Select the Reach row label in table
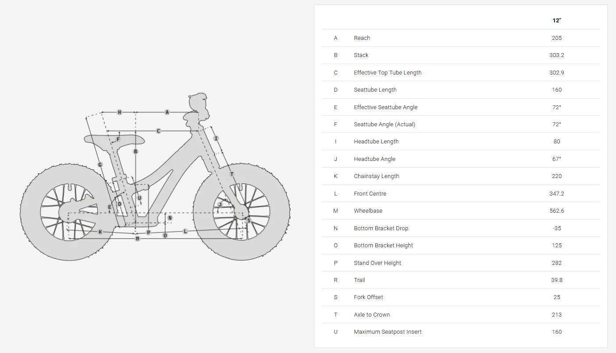 (x=362, y=38)
